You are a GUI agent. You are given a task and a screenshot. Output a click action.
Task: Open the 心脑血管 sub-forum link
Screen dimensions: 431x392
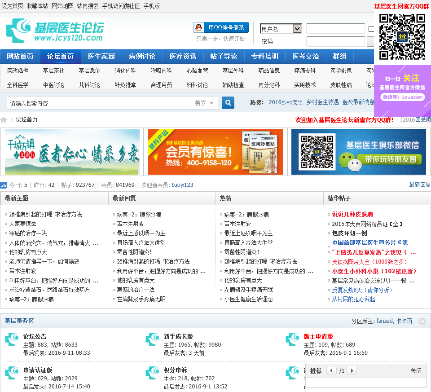coord(198,70)
